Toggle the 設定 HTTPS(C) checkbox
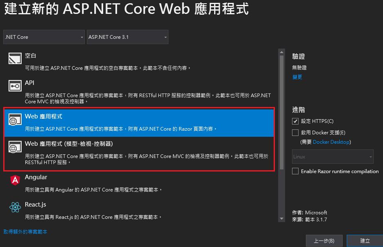The height and width of the screenshot is (247, 383). coord(295,121)
